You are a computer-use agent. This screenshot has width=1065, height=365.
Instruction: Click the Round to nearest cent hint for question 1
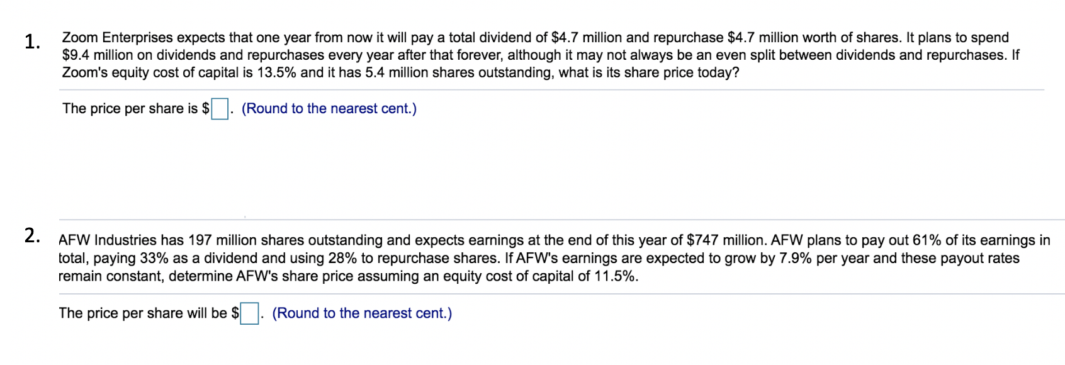coord(330,108)
